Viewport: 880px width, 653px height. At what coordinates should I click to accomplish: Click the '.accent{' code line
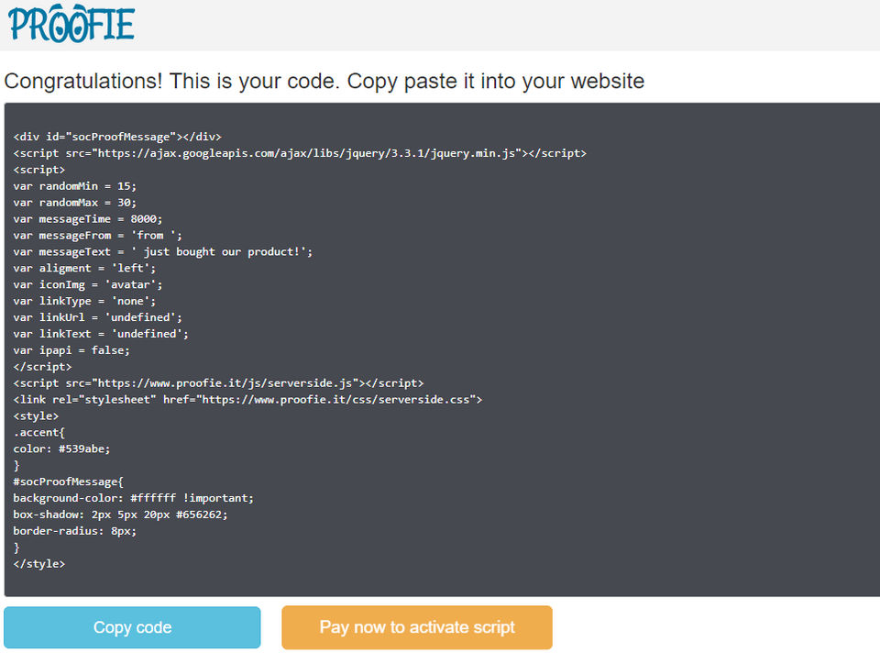pyautogui.click(x=38, y=432)
